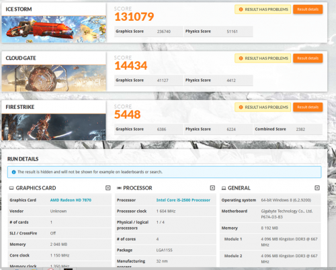Viewport: 336px width, 270px height.
Task: Open the AMD Radeon HD 7870 link
Action: [71, 200]
